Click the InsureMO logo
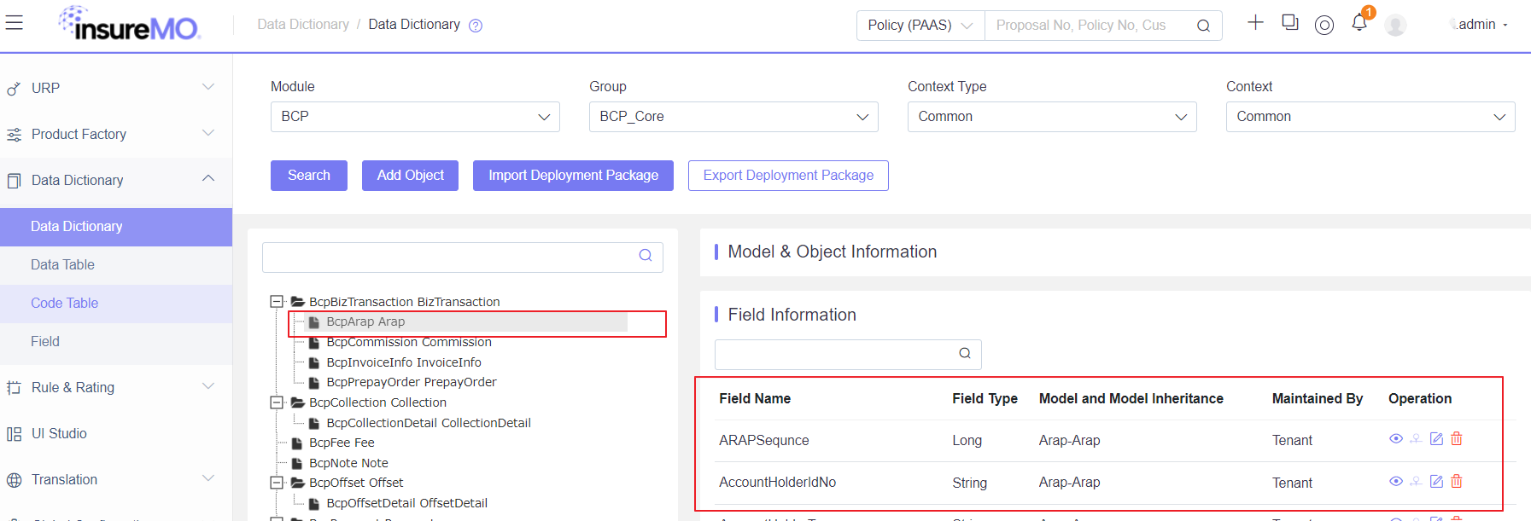The width and height of the screenshot is (1531, 521). 130,24
